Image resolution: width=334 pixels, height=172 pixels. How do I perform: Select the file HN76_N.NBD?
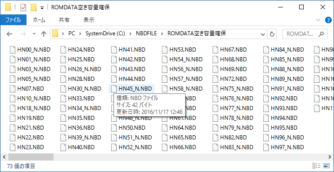coord(233,99)
